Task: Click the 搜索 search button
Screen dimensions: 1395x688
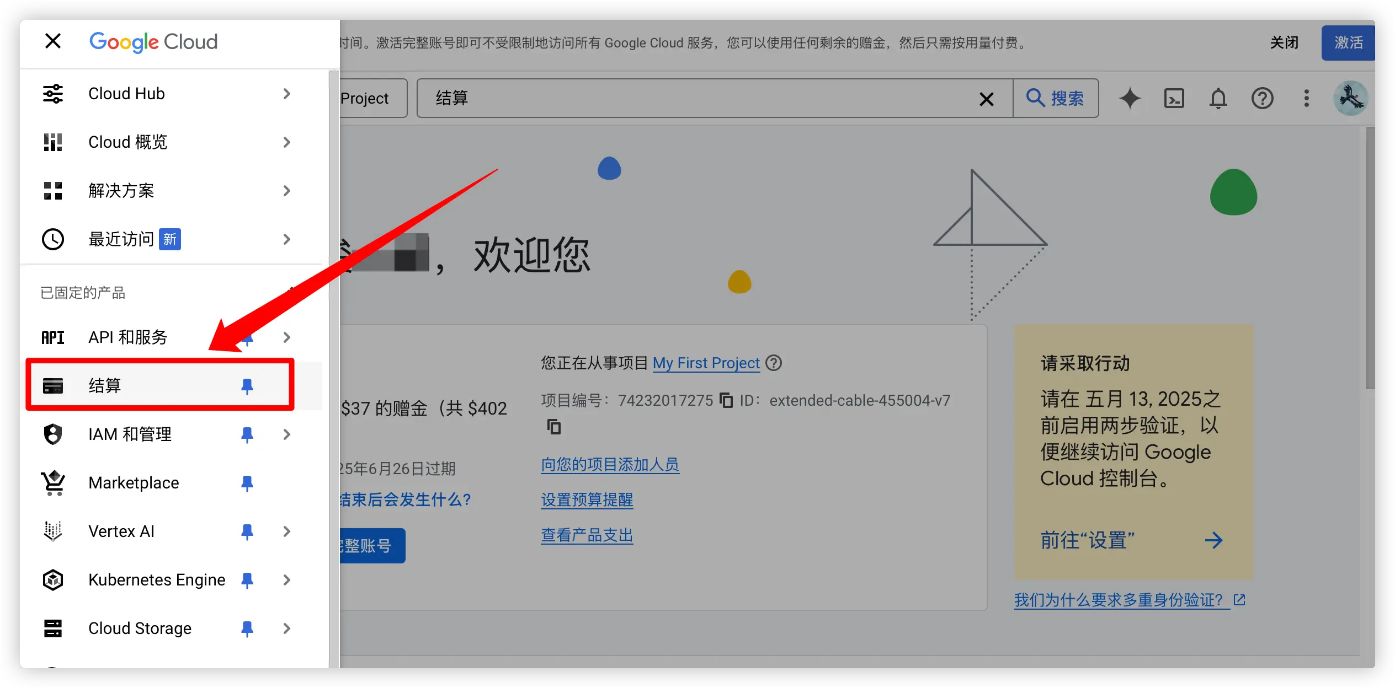Action: pyautogui.click(x=1055, y=98)
